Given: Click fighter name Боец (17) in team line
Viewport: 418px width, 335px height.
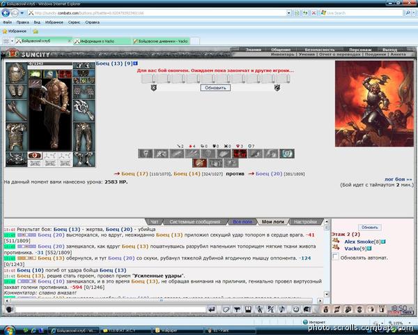Looking at the screenshot, I should (134, 174).
